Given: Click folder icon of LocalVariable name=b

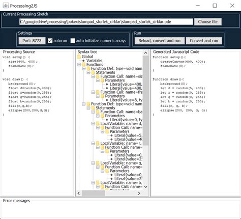Looking at the screenshot, I should point(98,183).
